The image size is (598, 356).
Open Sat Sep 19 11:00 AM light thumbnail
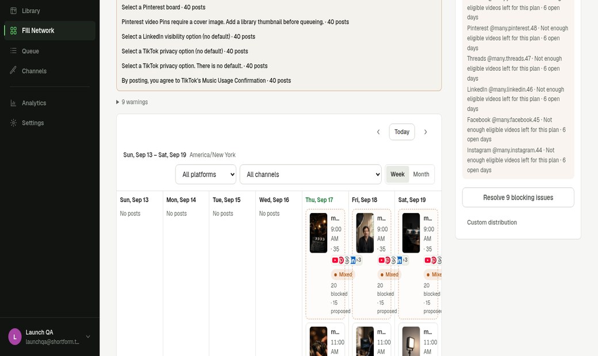click(411, 341)
